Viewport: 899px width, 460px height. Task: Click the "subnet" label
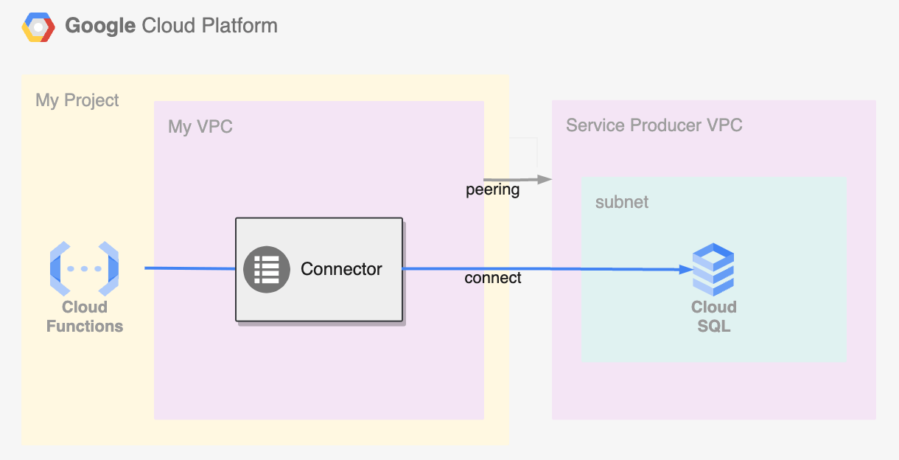coord(622,202)
